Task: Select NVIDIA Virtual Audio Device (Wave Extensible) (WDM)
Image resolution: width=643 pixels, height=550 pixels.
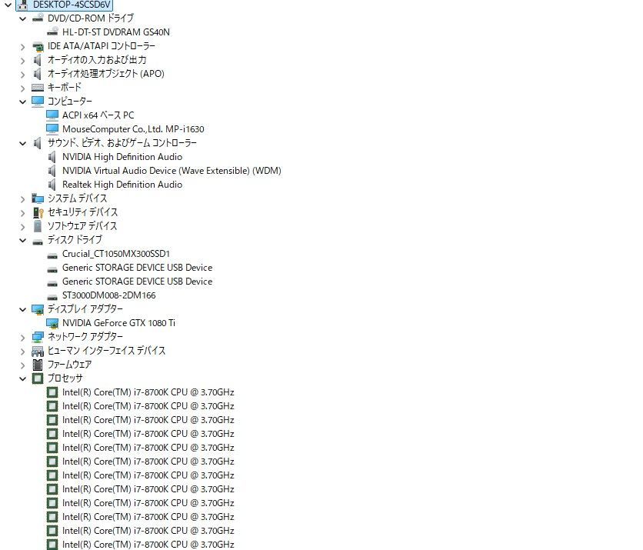Action: [x=172, y=171]
